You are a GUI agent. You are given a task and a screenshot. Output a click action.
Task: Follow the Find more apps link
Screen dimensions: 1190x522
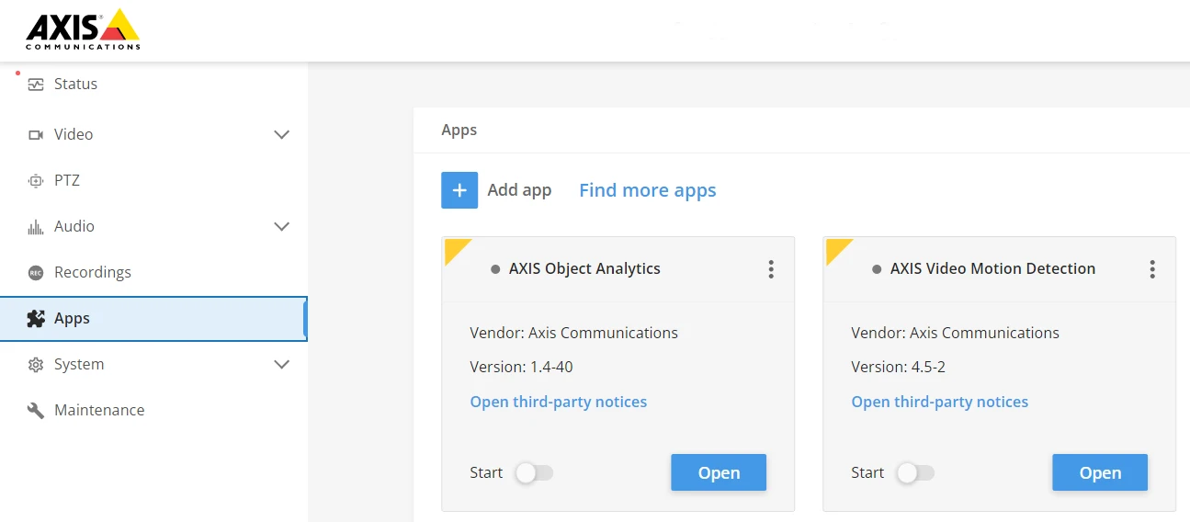648,190
